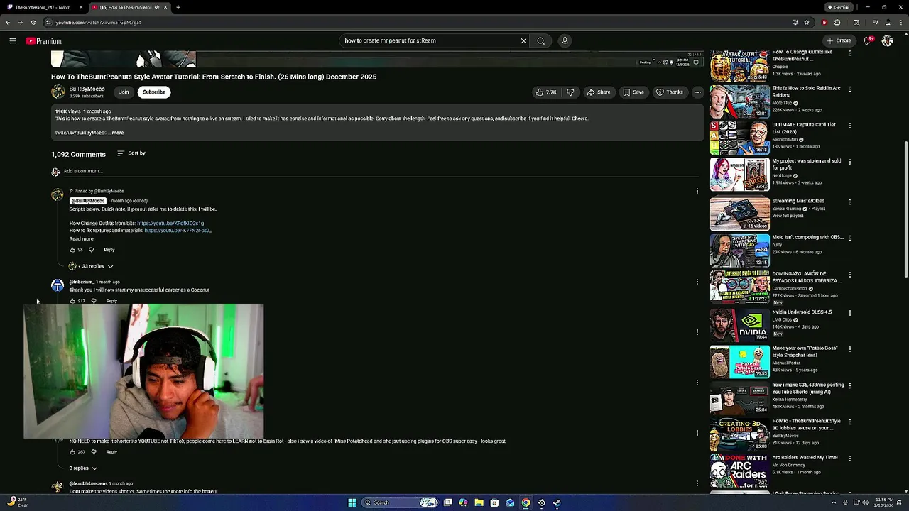Open account avatar menu
909x511 pixels.
pyautogui.click(x=887, y=41)
